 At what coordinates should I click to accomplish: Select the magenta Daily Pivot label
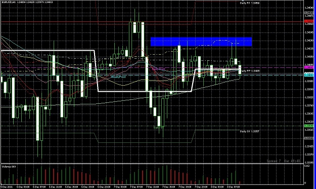(x=158, y=69)
